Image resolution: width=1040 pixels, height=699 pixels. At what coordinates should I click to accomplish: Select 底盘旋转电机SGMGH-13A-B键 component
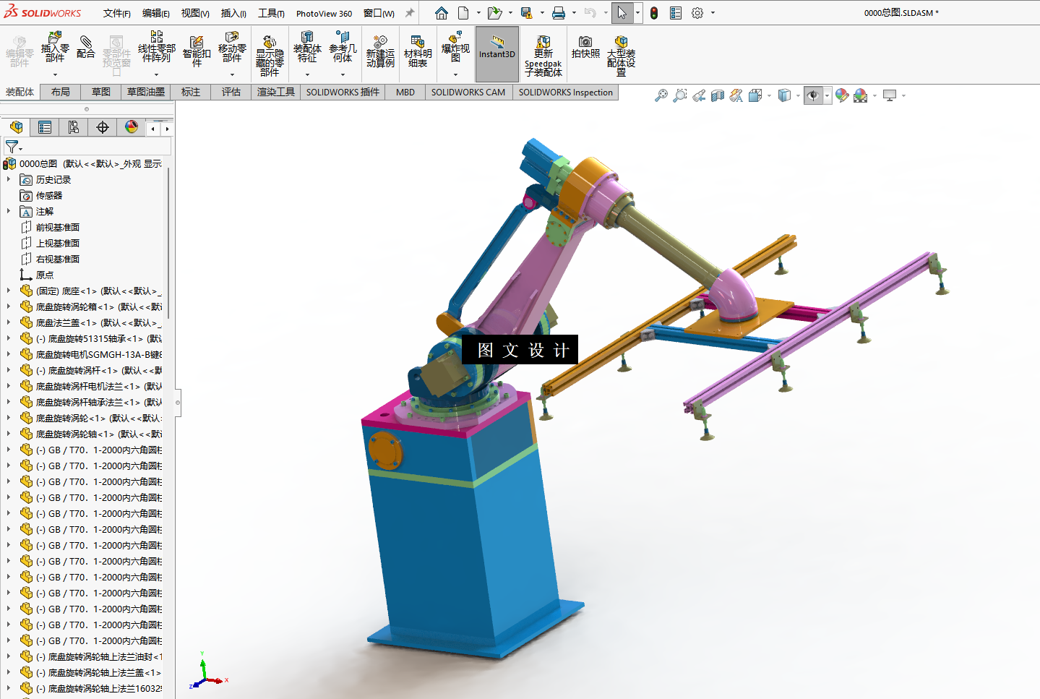point(99,354)
